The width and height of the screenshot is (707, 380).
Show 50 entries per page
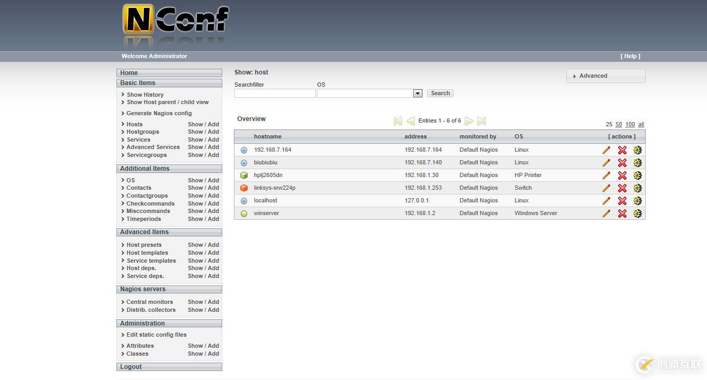(x=619, y=125)
